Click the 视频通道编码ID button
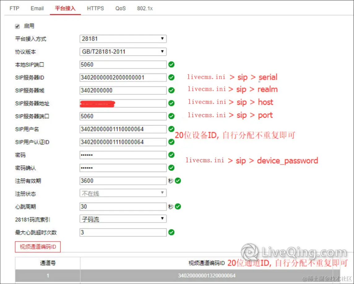 (x=37, y=247)
